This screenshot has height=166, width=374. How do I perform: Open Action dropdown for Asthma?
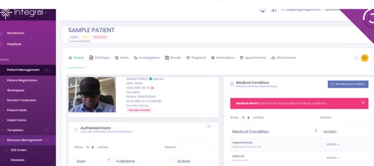[x=333, y=158]
